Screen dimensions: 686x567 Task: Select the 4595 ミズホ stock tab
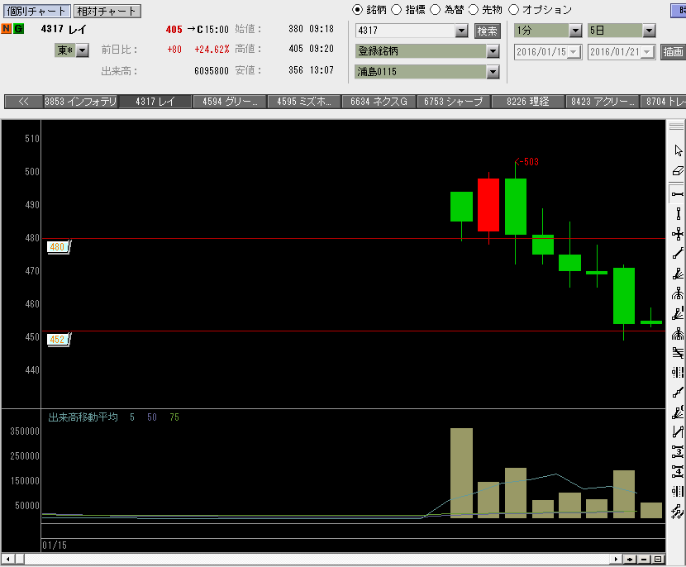tap(304, 102)
